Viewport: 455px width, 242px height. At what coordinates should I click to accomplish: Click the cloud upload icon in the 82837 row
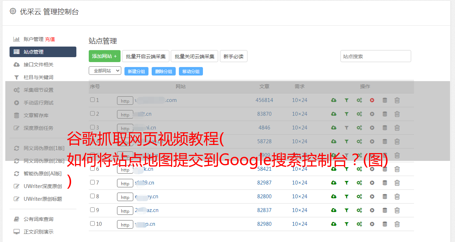(x=334, y=210)
